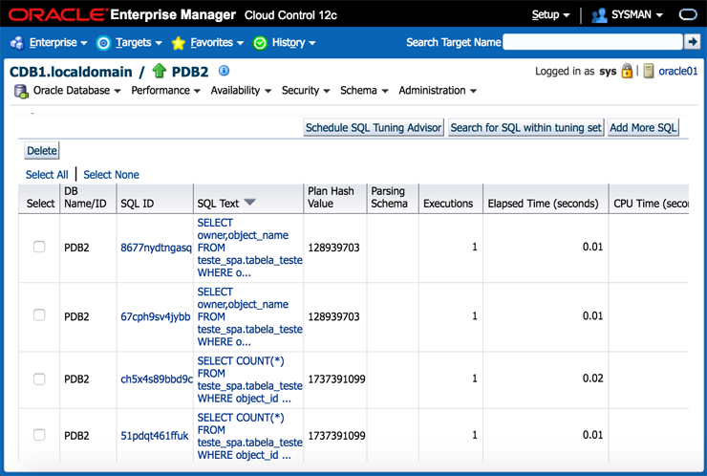Click the SQL Text sort arrow
The image size is (707, 476).
[x=250, y=203]
